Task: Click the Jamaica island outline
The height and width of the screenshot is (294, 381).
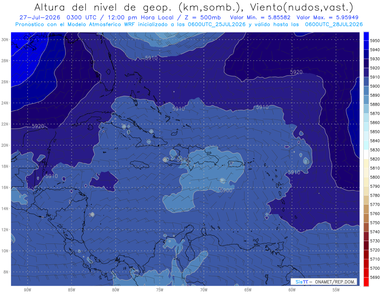Action: tap(140, 164)
